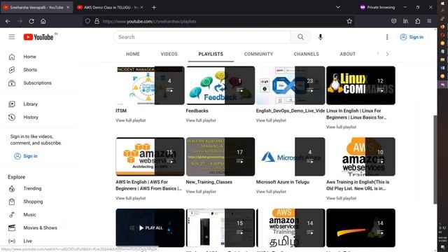Switch to COMMUNITY channel tab
Viewport: 448px width, 252px height.
pyautogui.click(x=258, y=54)
